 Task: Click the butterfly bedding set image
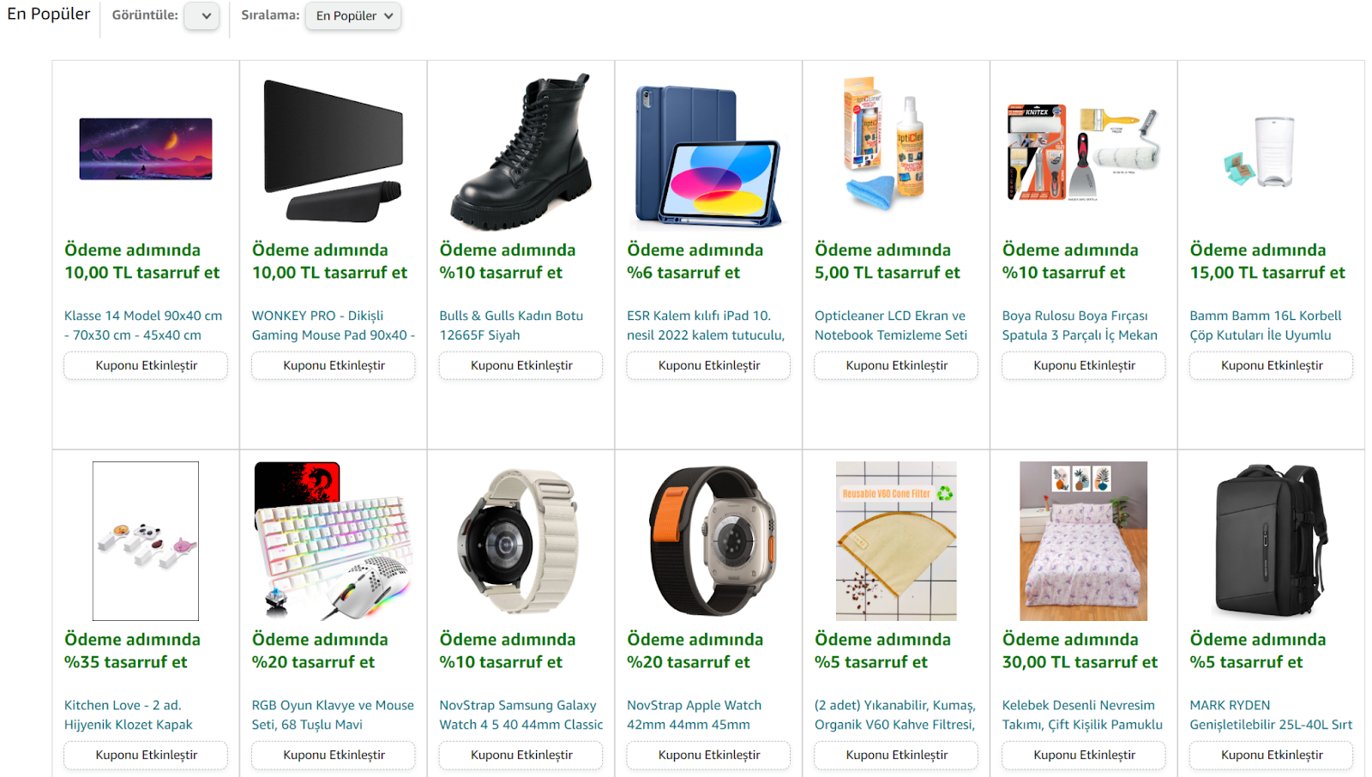pyautogui.click(x=1083, y=541)
